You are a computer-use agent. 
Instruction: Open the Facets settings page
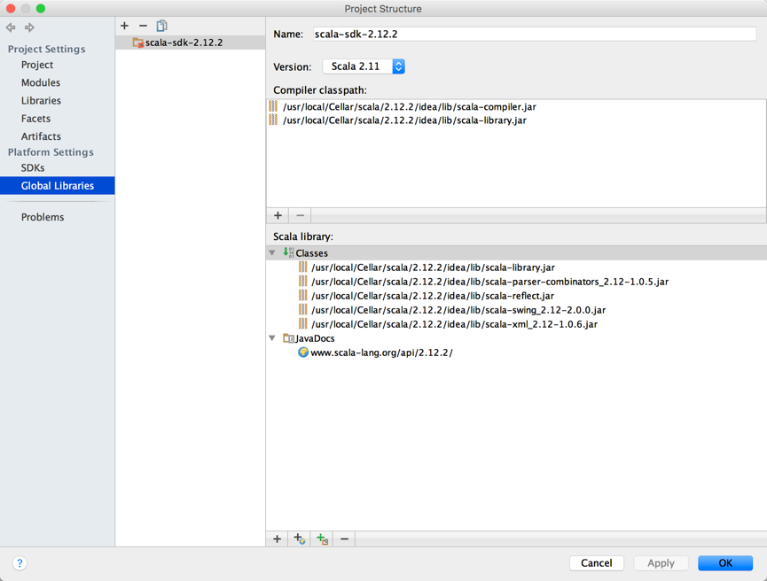point(35,119)
